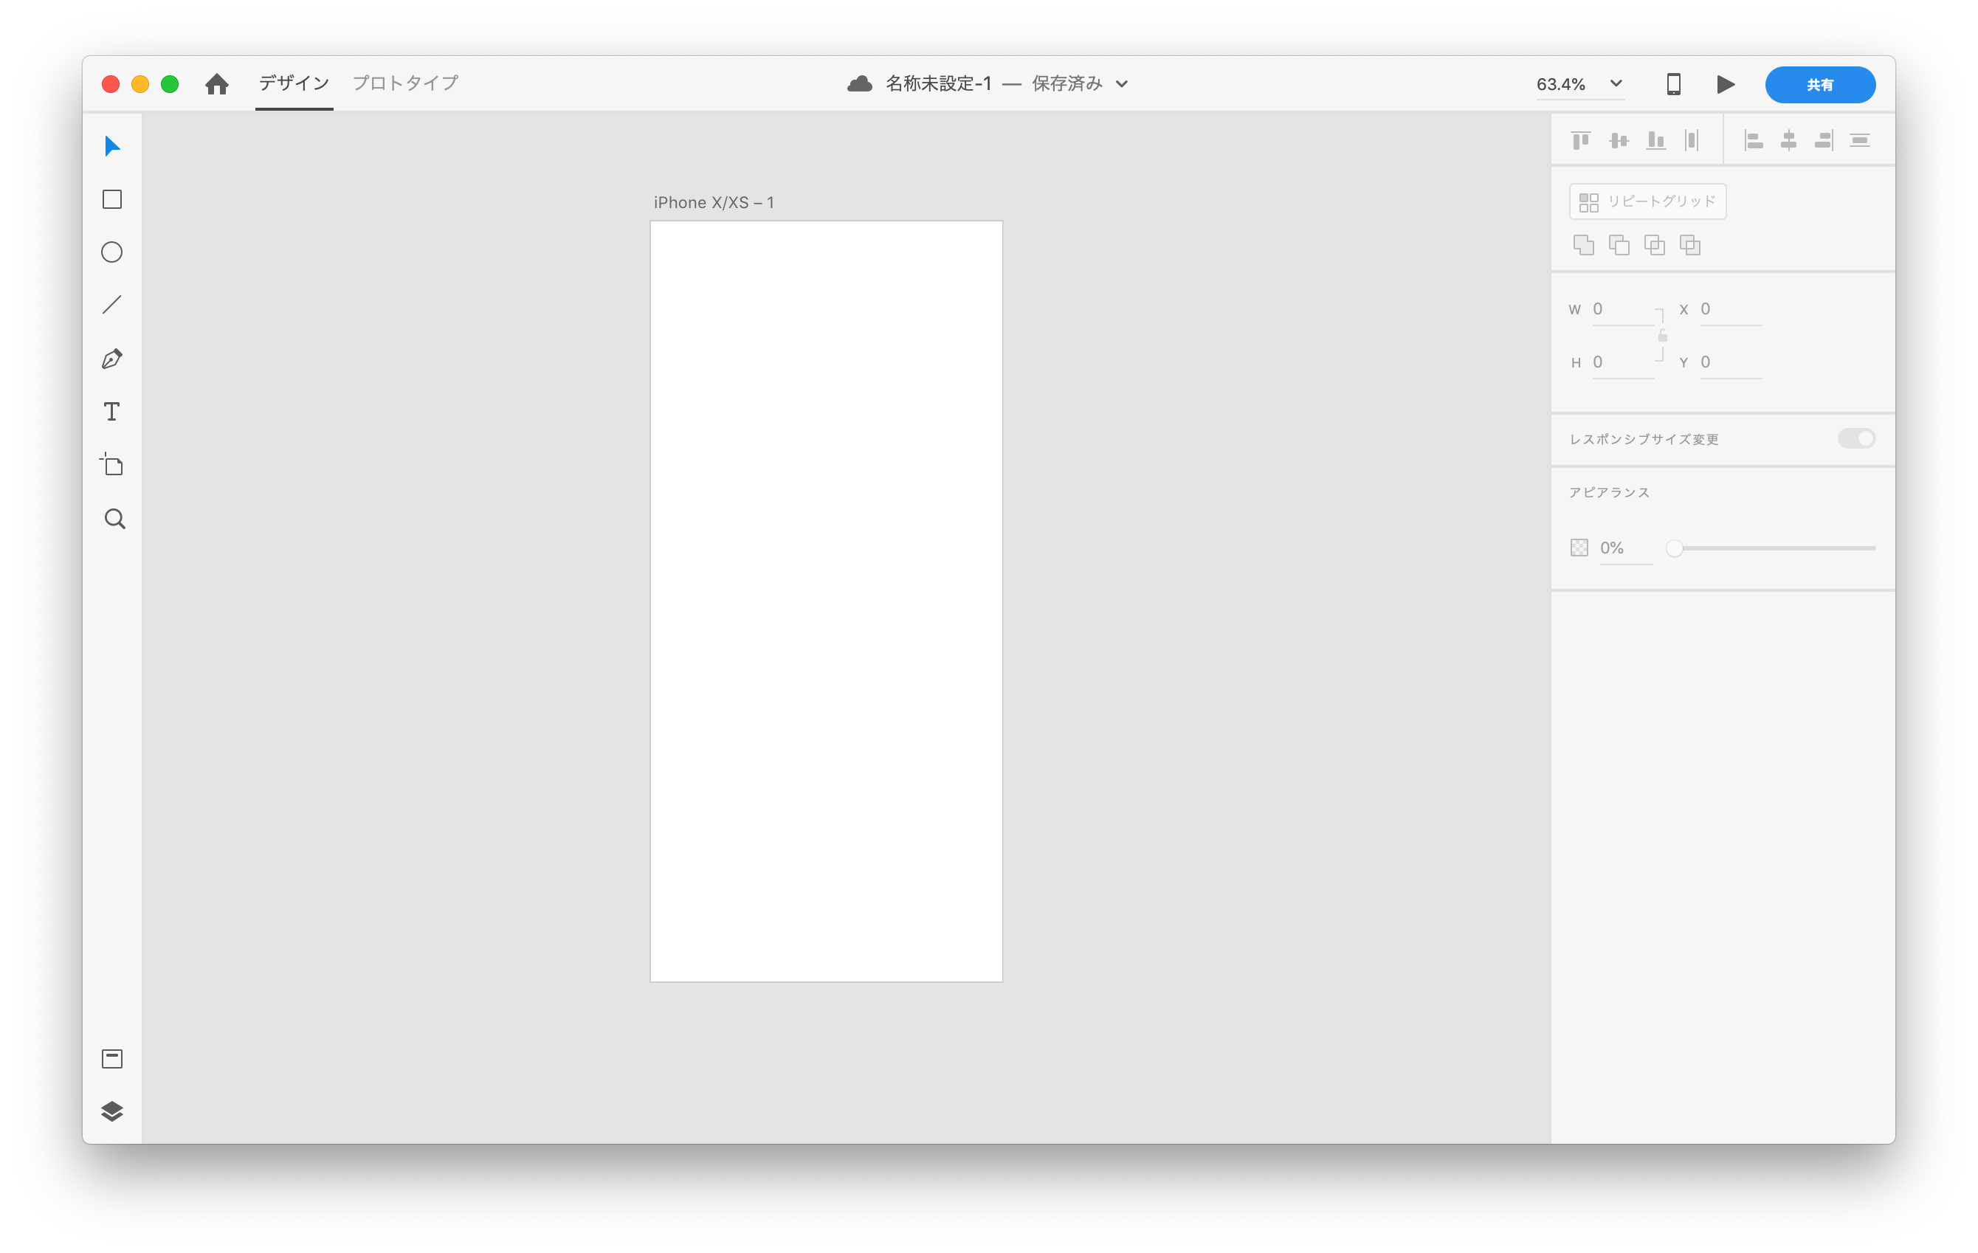Align selected objects to top
The width and height of the screenshot is (1978, 1253).
coord(1581,140)
